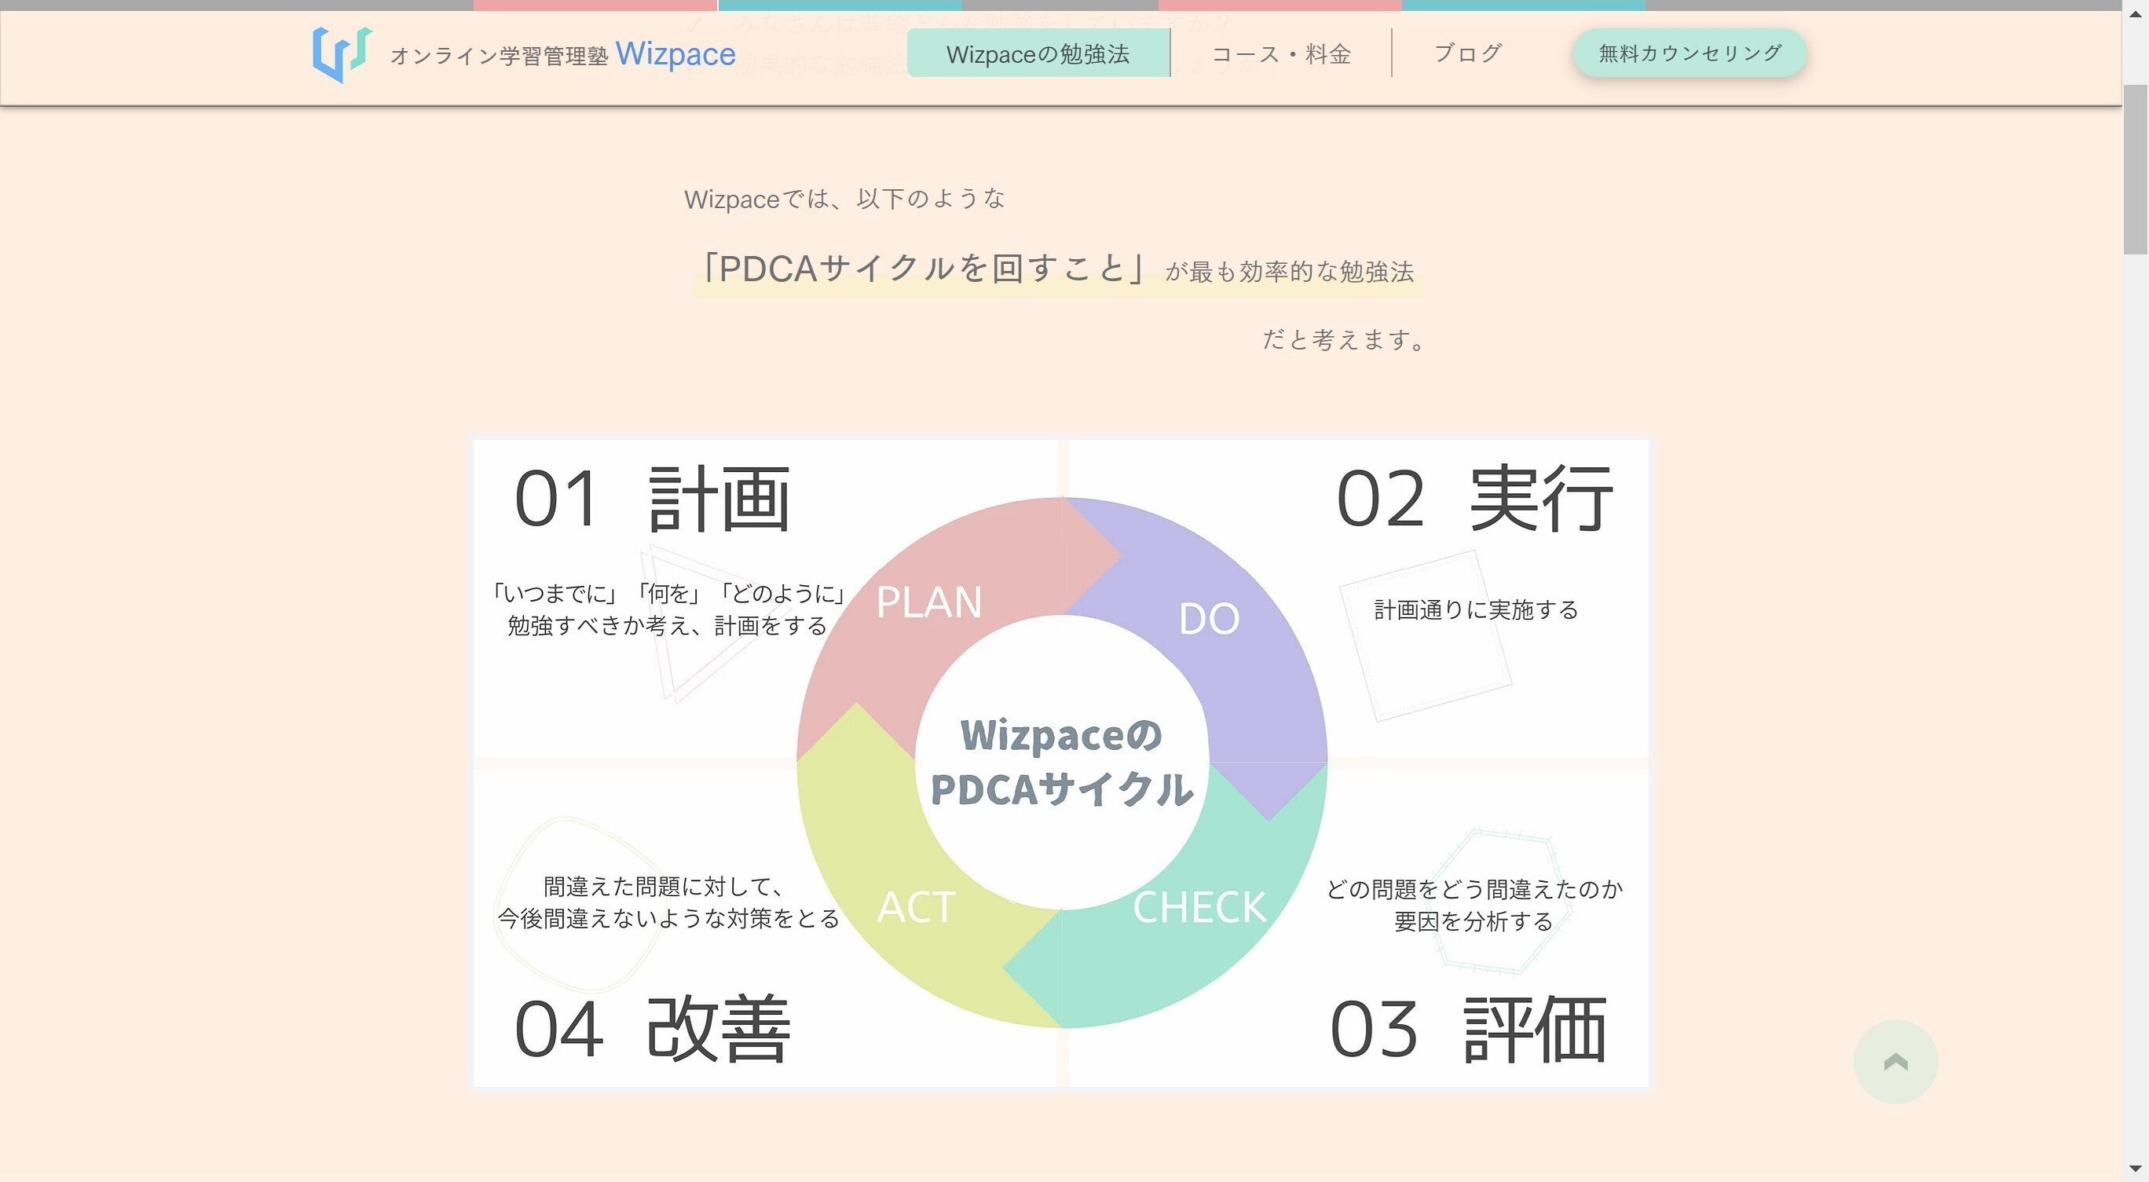
Task: Click the 03 評価 heading
Action: pyautogui.click(x=1467, y=1030)
